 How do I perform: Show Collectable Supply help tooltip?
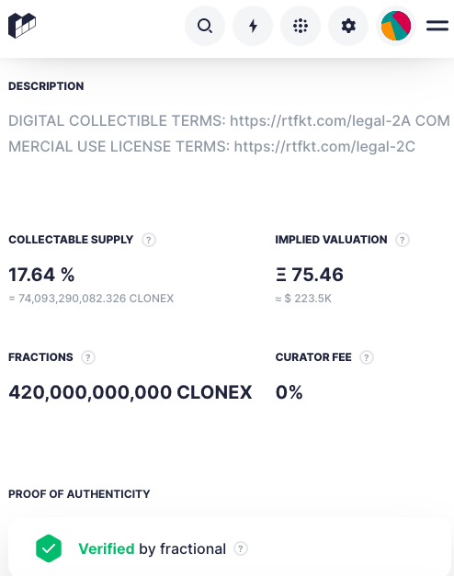pyautogui.click(x=149, y=240)
